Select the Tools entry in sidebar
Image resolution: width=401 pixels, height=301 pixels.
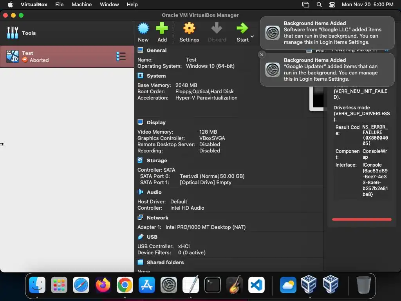tap(67, 33)
